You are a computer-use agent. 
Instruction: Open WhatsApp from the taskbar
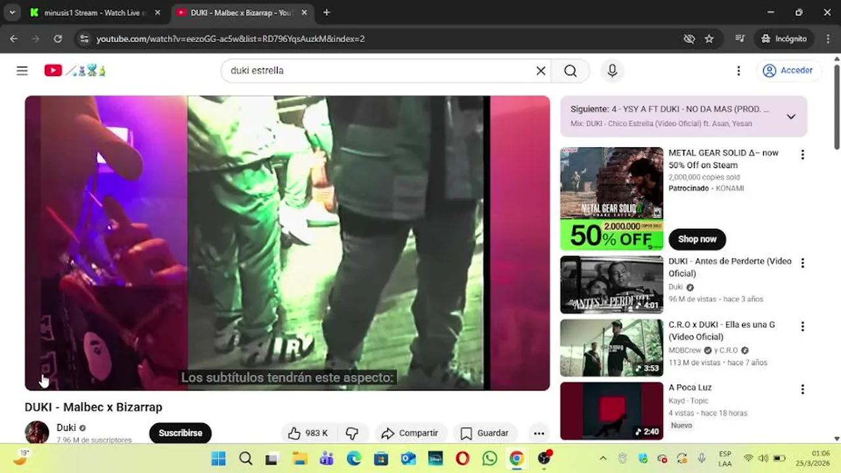pyautogui.click(x=489, y=458)
